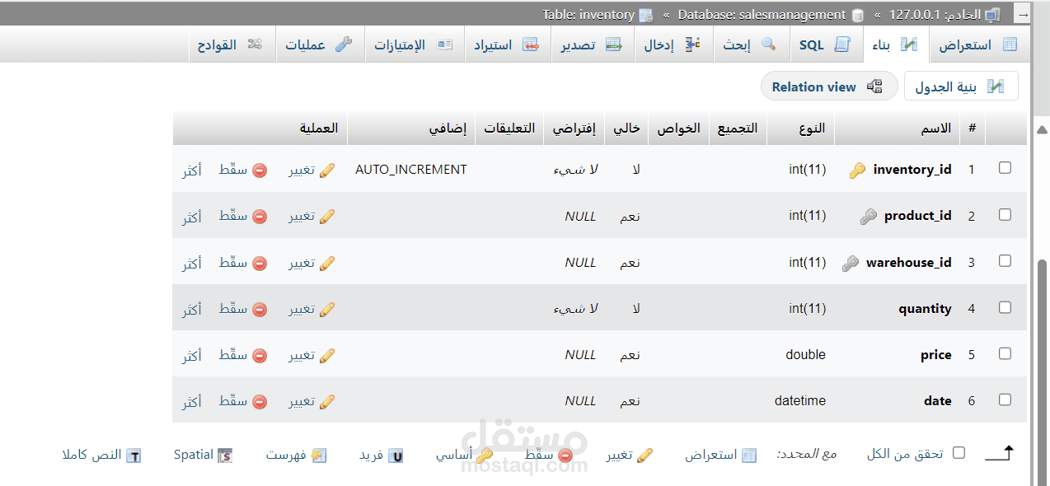Enable the Check all (تحقق من الكل) checkbox

coord(959,452)
